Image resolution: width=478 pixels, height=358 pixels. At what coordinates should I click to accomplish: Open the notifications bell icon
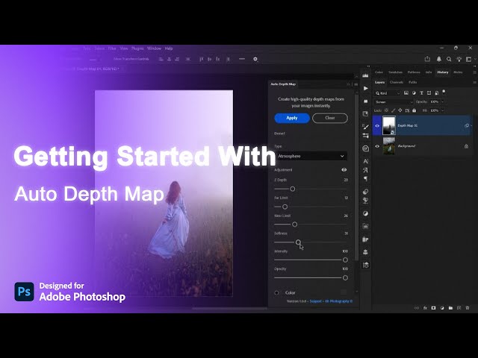(439, 59)
